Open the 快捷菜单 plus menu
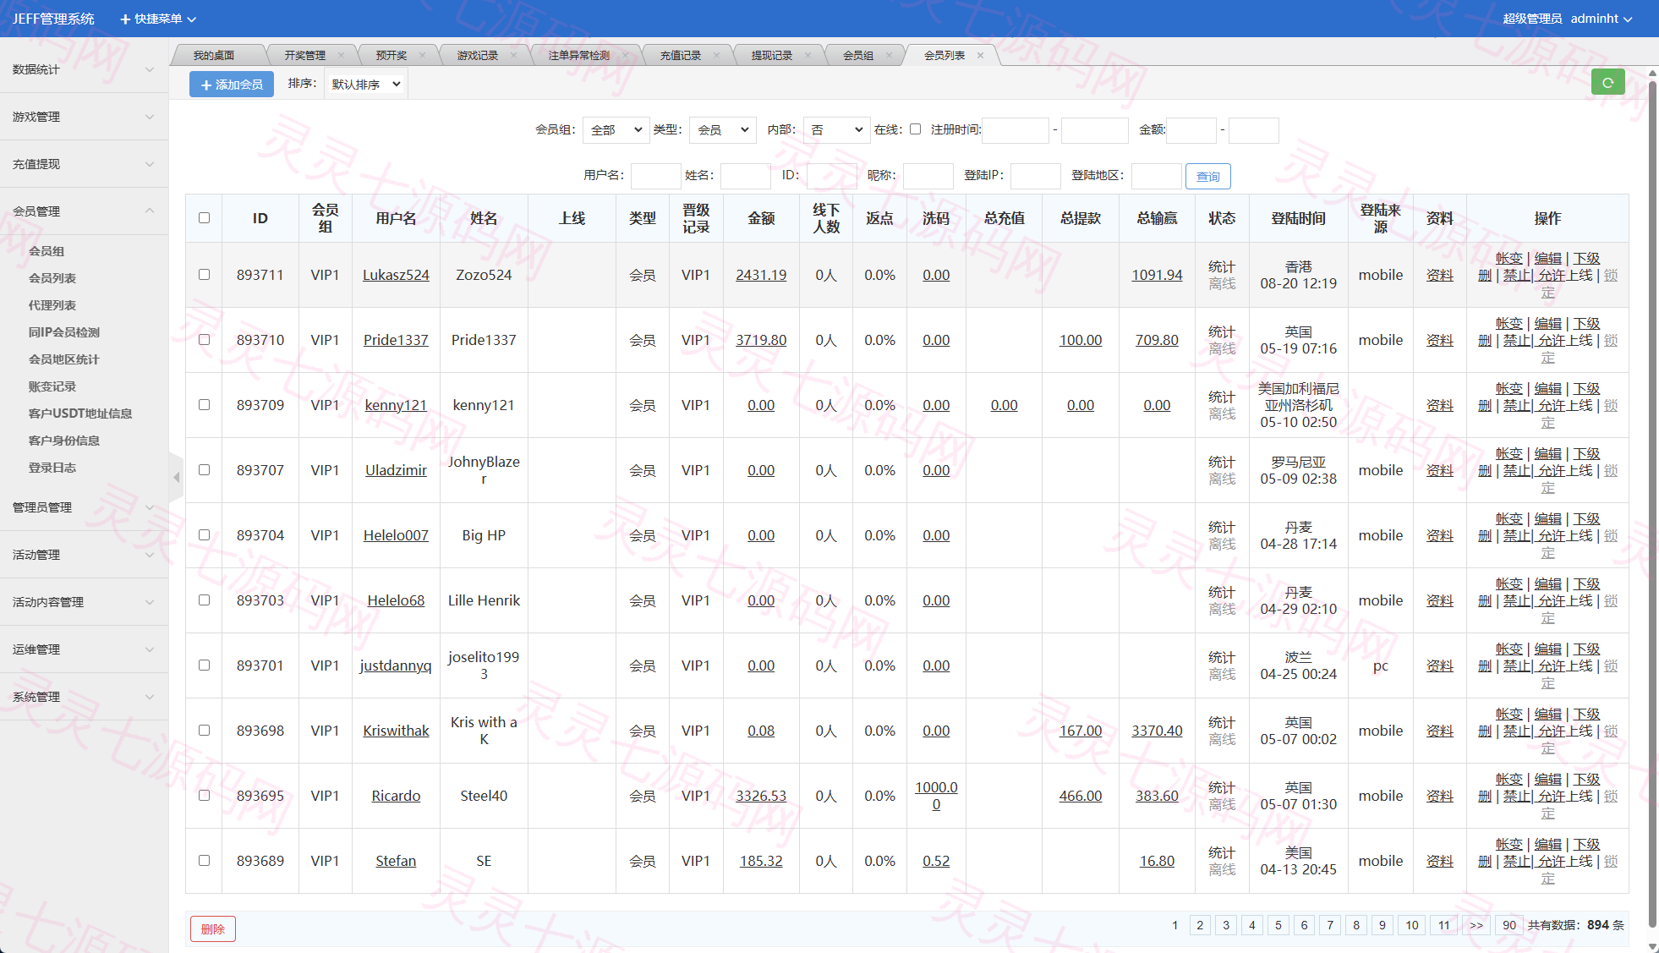This screenshot has width=1659, height=953. 158,19
